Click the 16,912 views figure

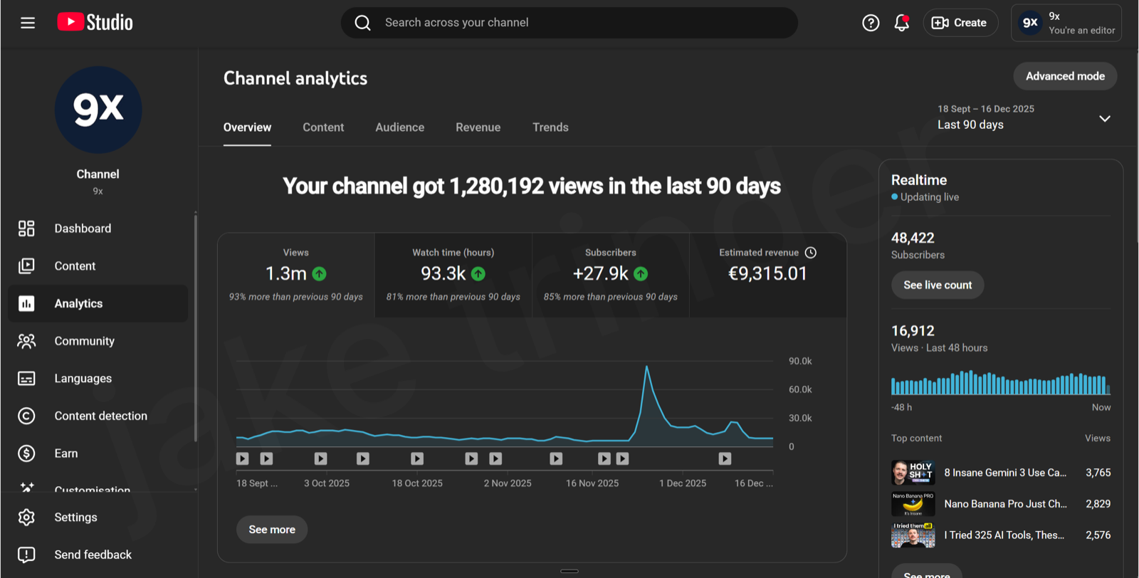pos(913,331)
